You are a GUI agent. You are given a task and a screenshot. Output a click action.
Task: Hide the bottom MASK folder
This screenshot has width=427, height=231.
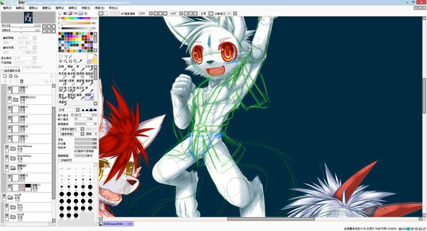7,215
